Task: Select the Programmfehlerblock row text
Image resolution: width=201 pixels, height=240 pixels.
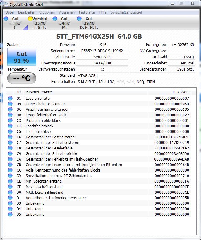Action: point(43,120)
